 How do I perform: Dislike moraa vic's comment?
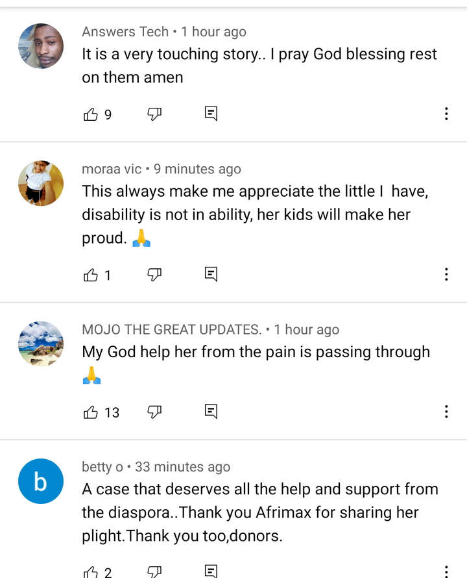(x=154, y=275)
